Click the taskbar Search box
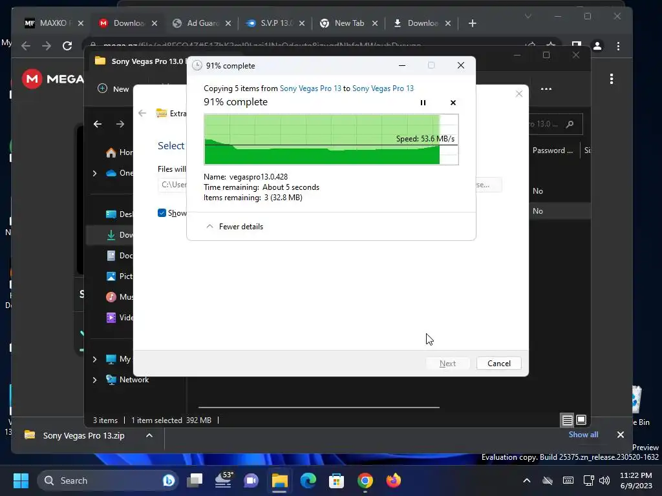The image size is (662, 496). point(108,480)
